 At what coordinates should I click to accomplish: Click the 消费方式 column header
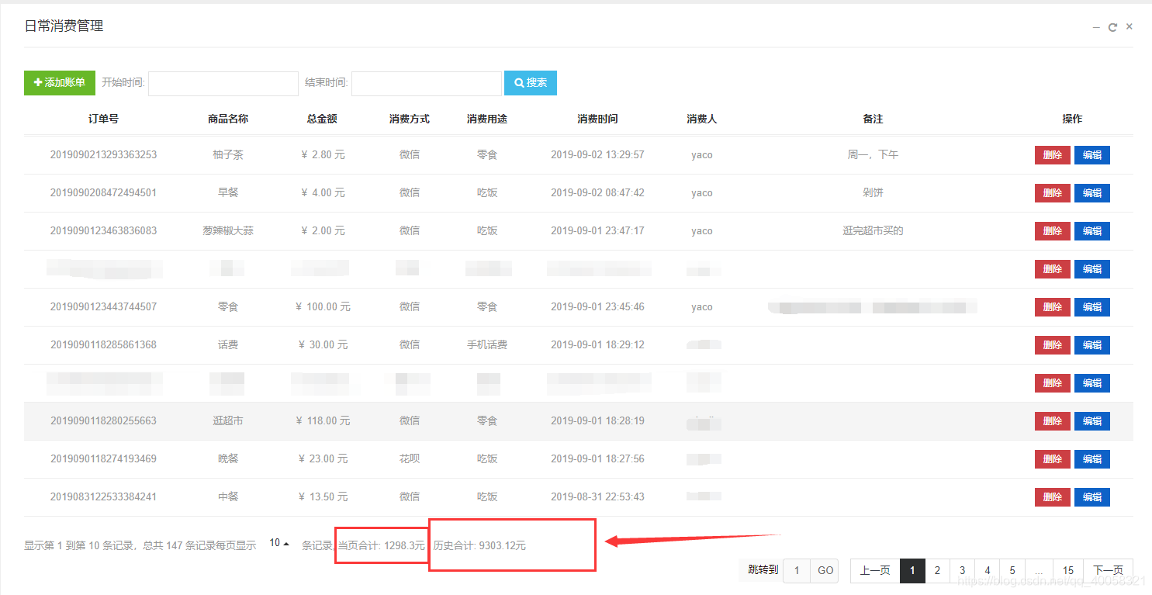tap(410, 119)
